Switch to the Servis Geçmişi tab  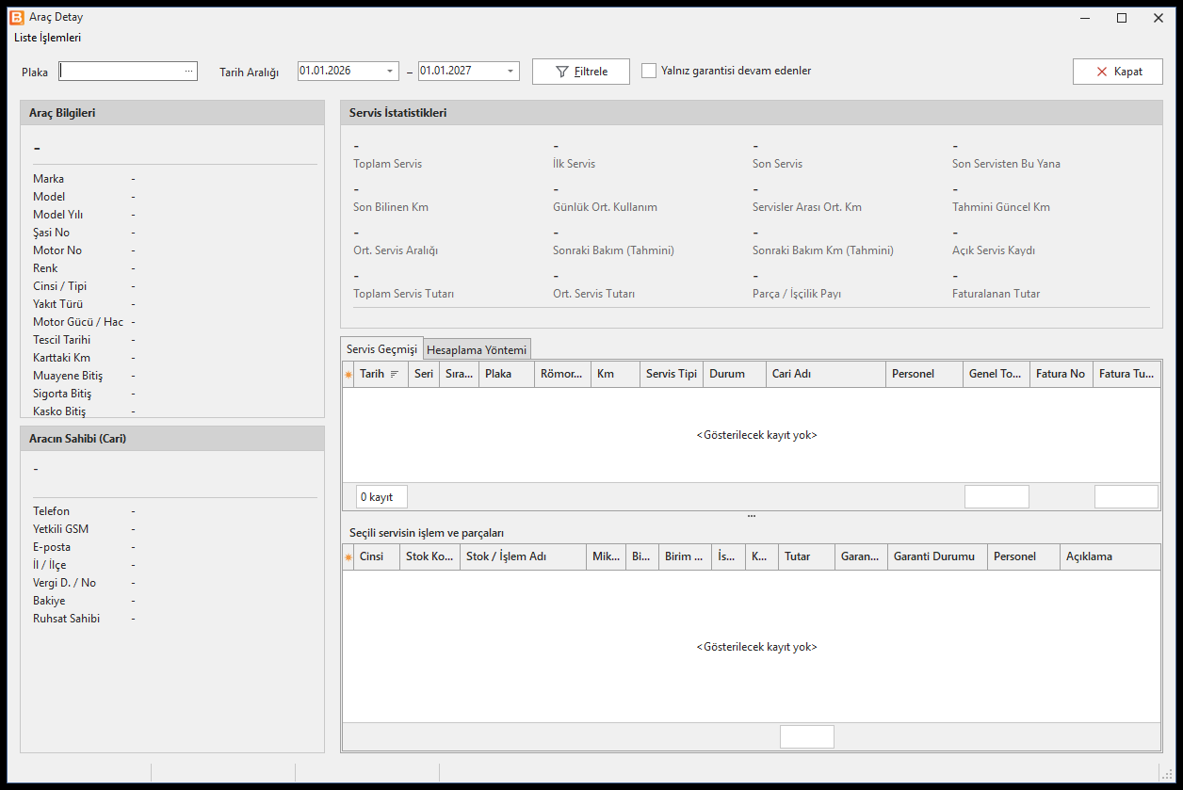pyautogui.click(x=381, y=349)
